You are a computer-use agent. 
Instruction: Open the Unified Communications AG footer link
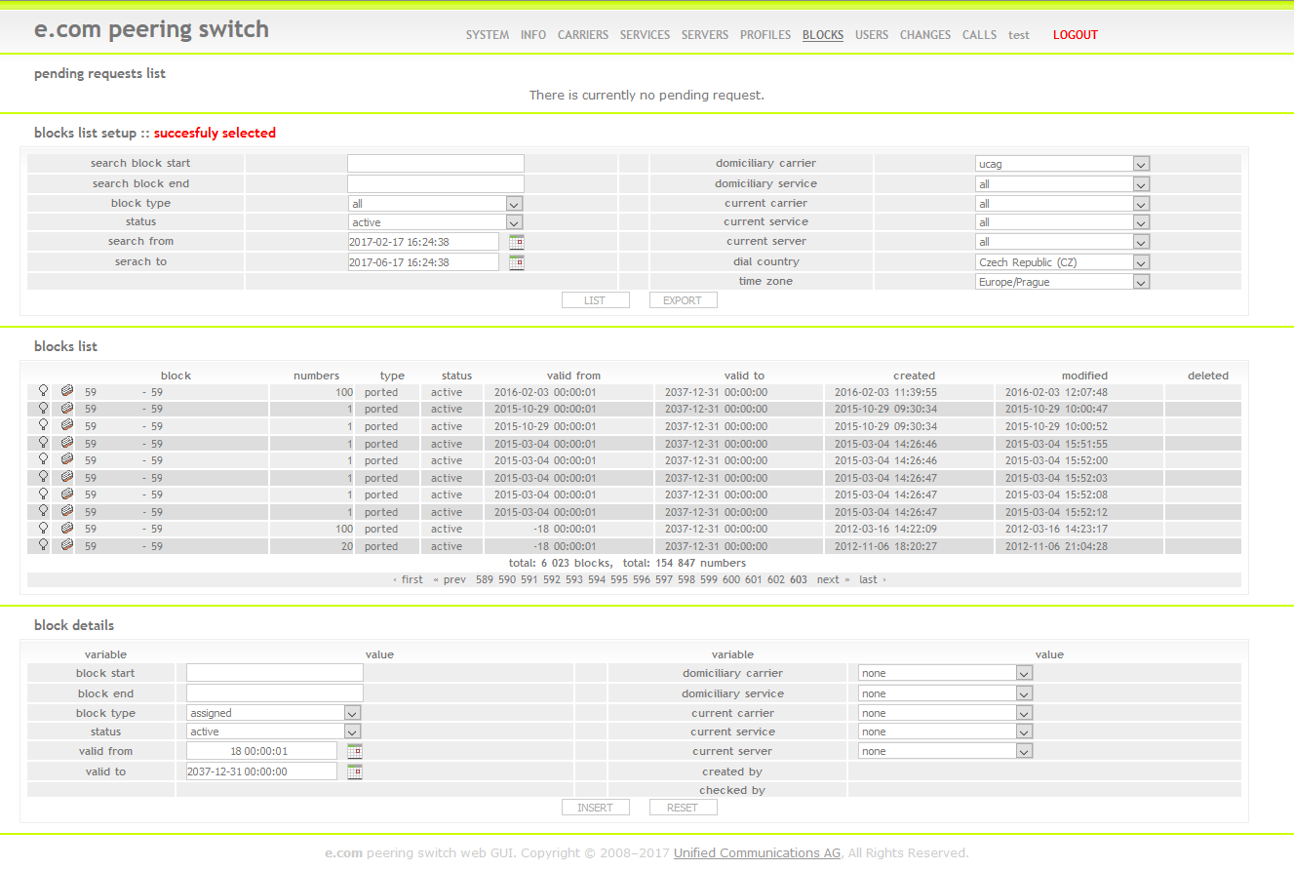pos(757,853)
